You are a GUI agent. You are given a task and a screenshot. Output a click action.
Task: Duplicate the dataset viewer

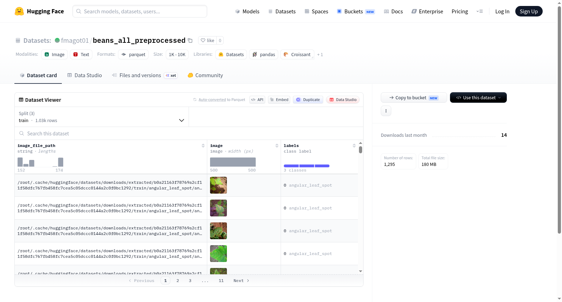(308, 100)
